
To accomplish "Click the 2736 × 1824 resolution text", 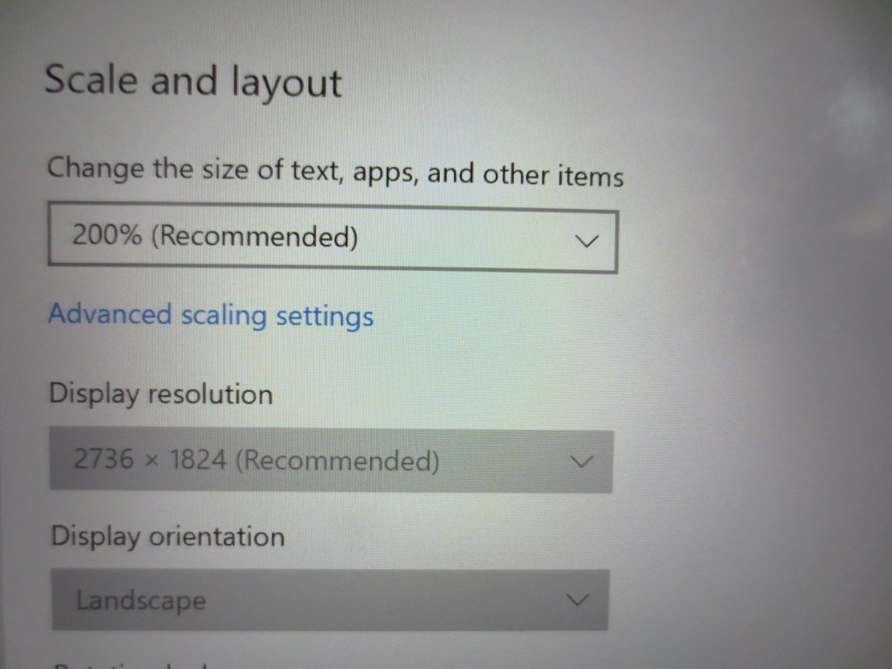I will 151,458.
